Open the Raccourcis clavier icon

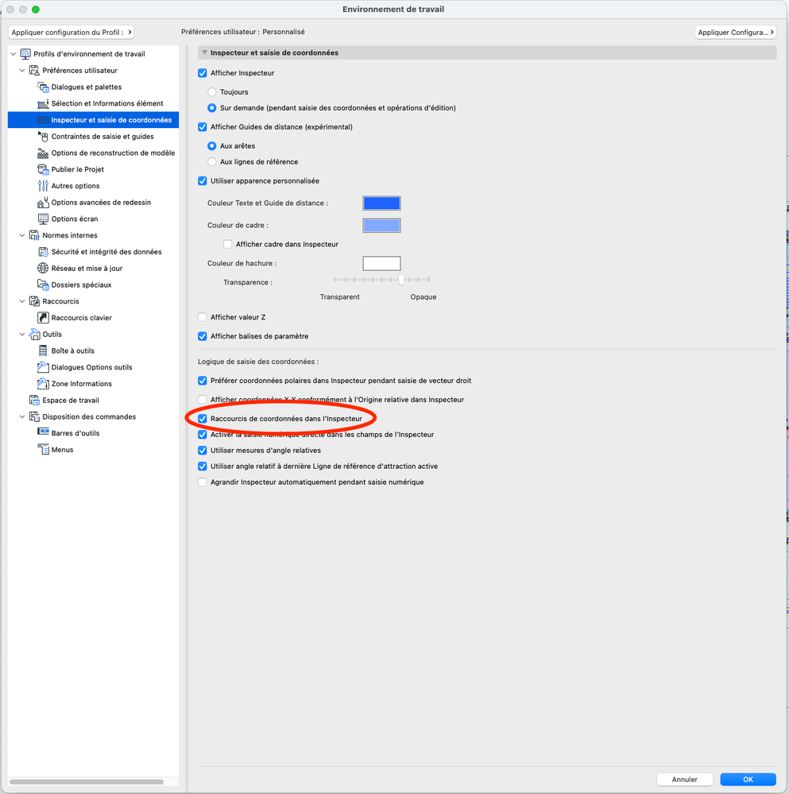[43, 317]
